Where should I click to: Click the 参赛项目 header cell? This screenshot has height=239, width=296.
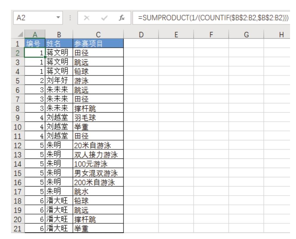98,44
